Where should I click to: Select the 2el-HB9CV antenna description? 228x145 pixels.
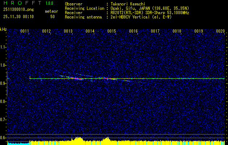[x=141, y=16]
